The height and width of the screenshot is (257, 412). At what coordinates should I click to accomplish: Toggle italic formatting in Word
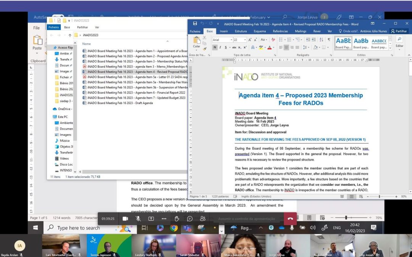[220, 48]
